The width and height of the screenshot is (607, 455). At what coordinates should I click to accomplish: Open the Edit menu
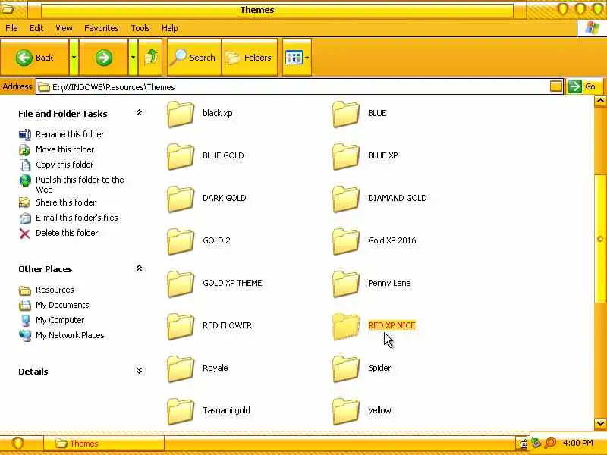pyautogui.click(x=36, y=28)
